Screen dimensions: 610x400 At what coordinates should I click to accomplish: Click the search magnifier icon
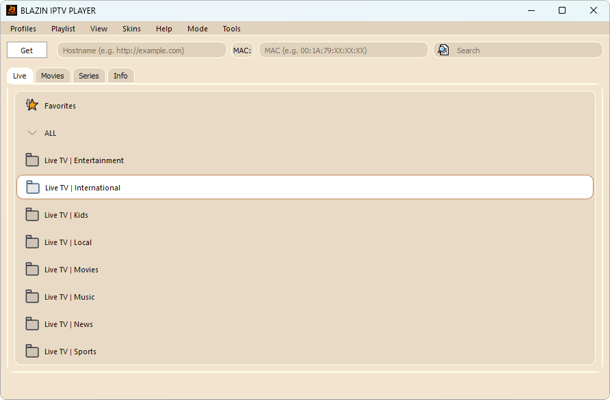coord(444,50)
